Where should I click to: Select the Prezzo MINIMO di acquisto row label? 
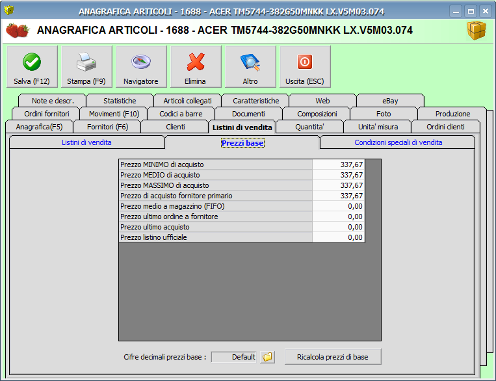[216, 164]
